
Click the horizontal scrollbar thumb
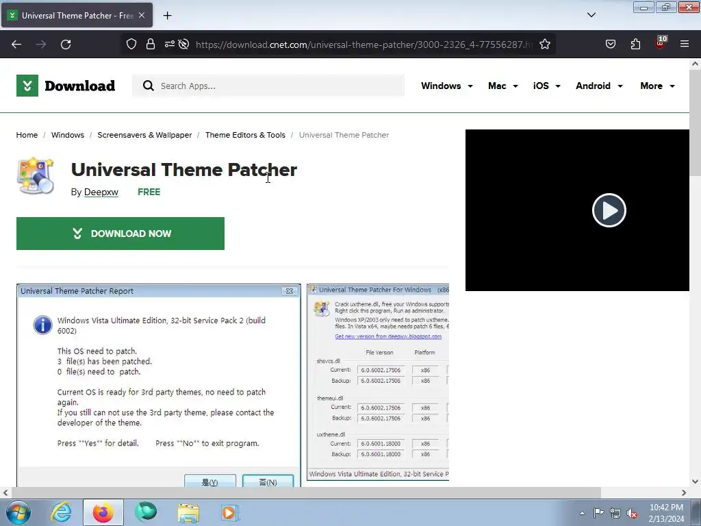coord(305,492)
